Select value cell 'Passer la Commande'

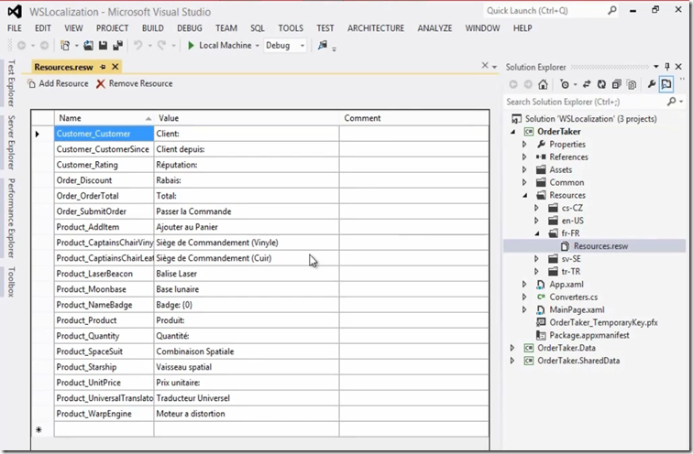(247, 211)
